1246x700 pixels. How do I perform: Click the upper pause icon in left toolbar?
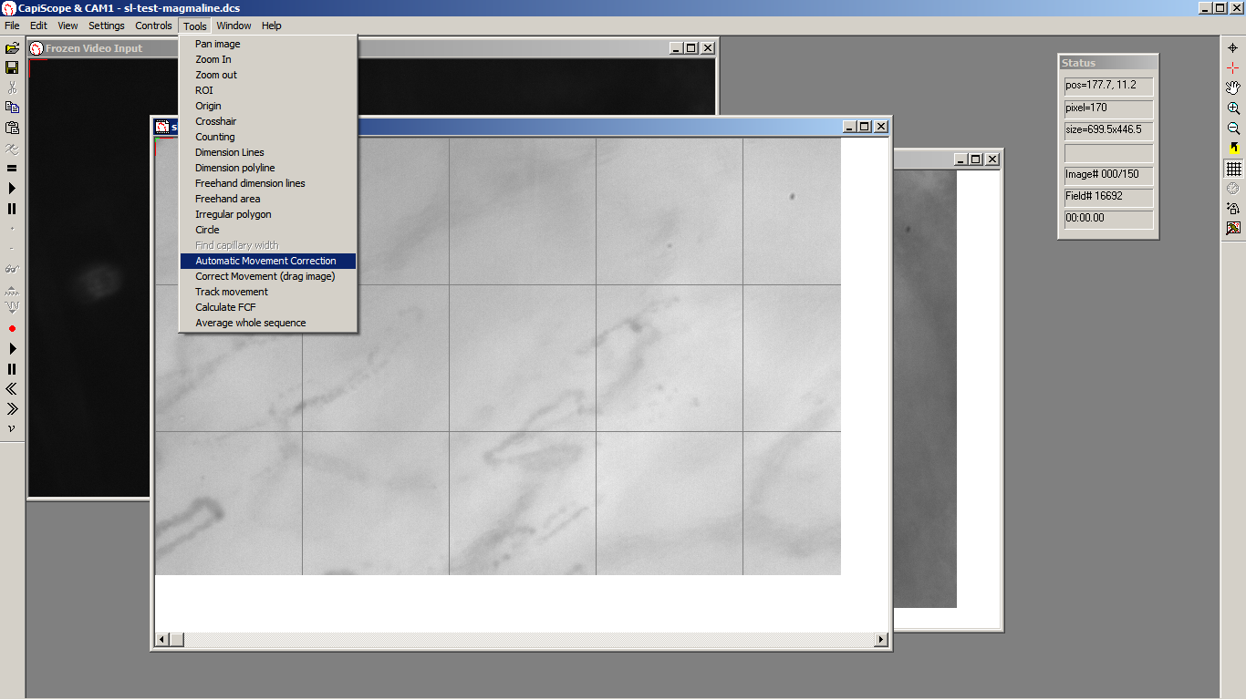coord(12,208)
